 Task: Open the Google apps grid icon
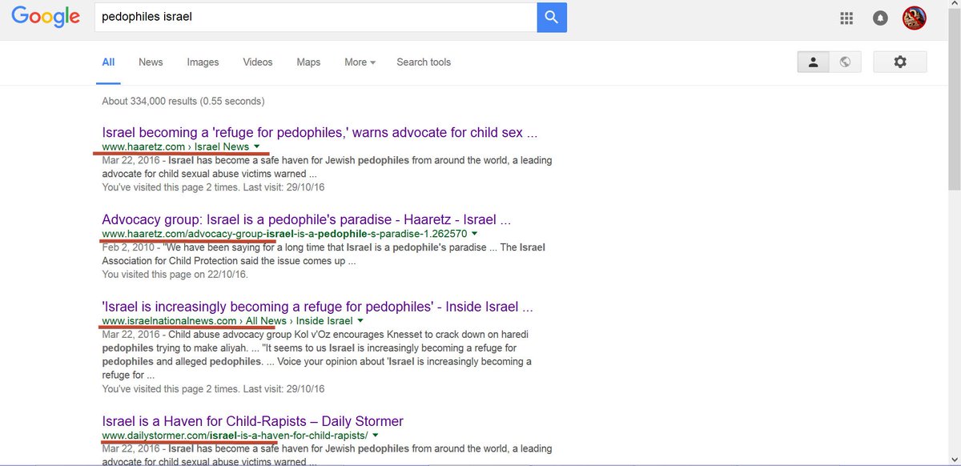click(846, 18)
